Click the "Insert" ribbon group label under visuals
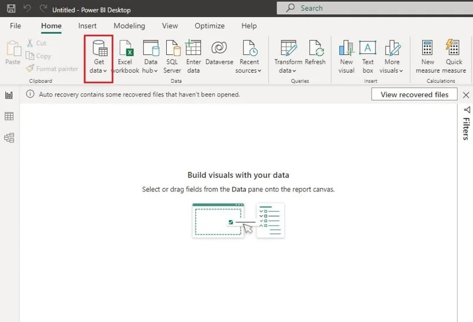 (x=371, y=81)
